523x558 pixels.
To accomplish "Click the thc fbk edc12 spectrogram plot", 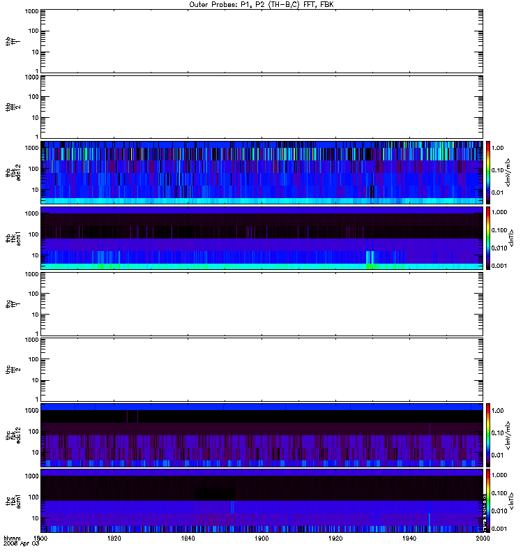I will point(262,435).
